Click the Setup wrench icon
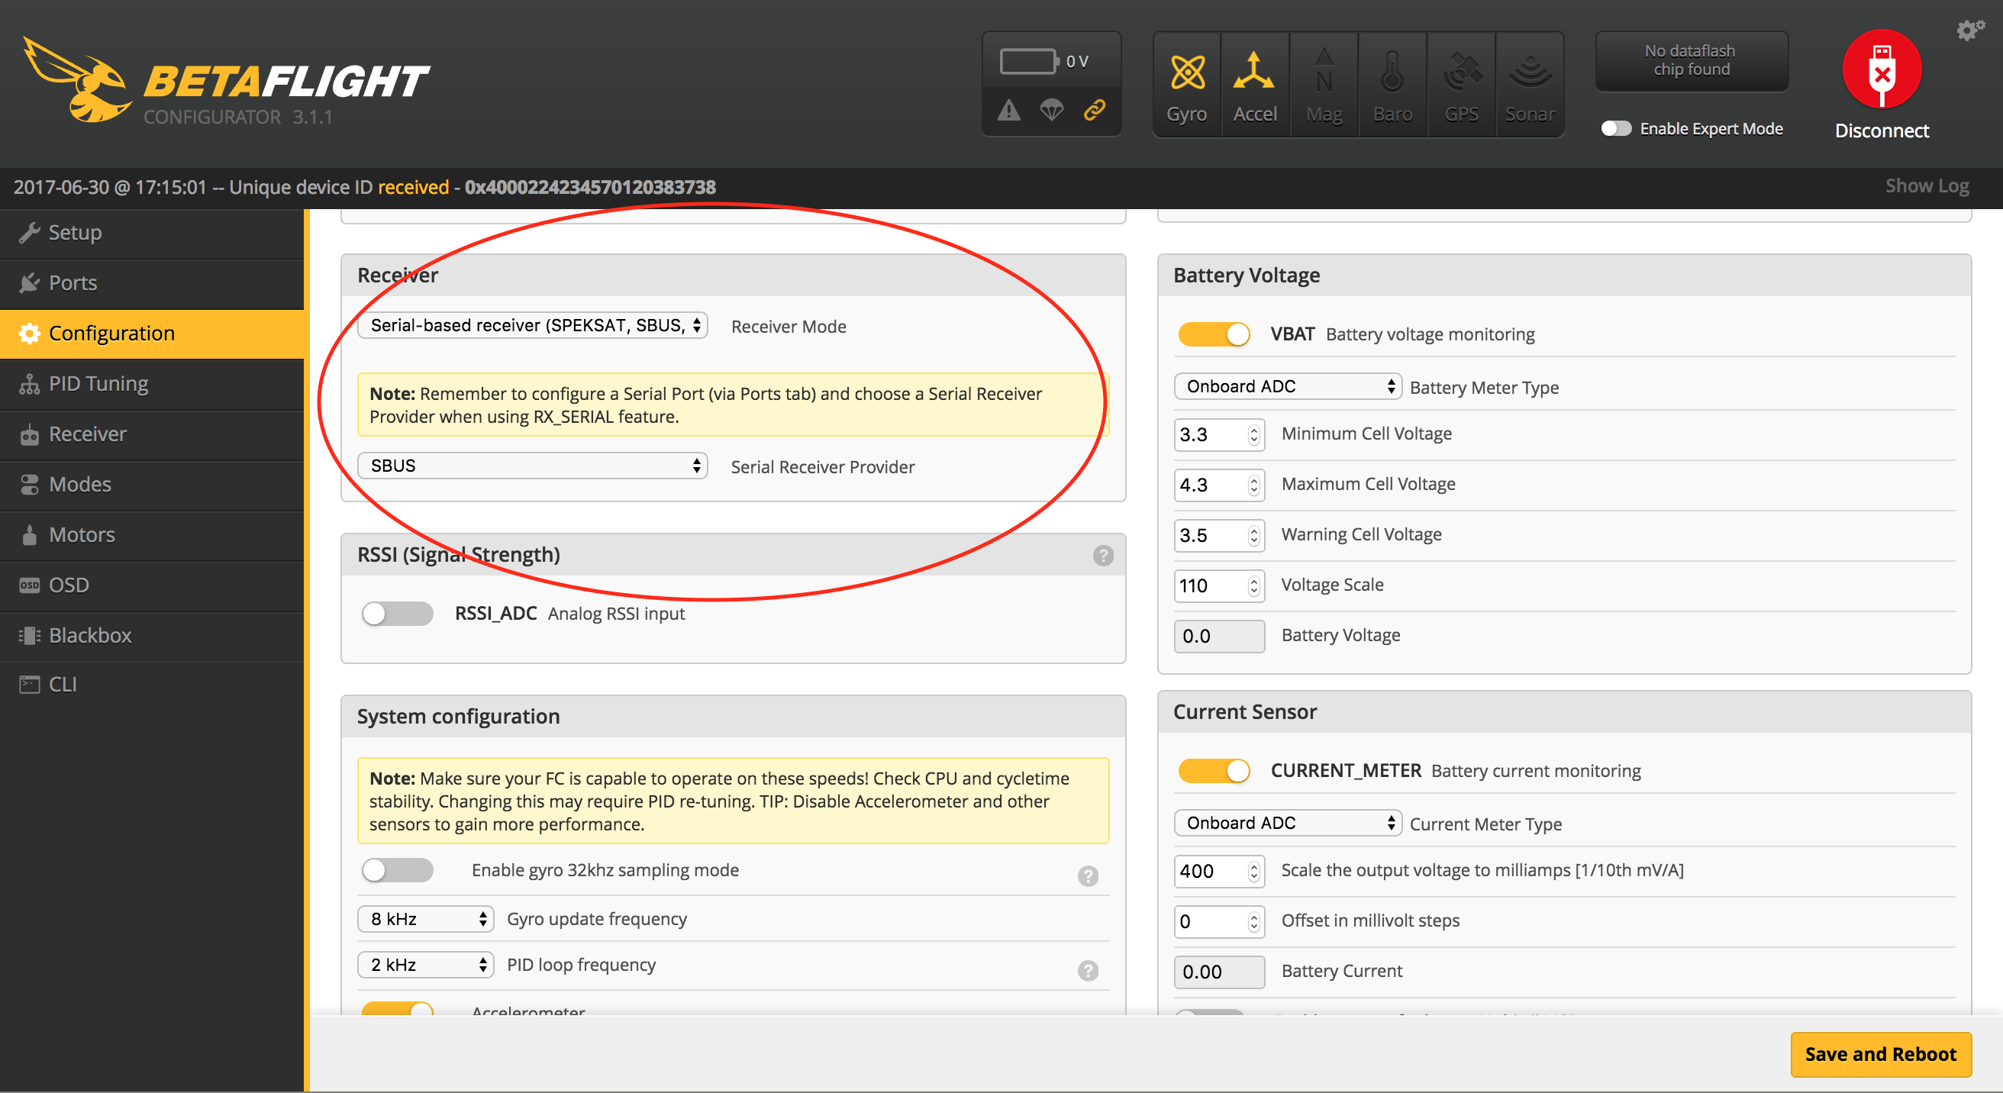The height and width of the screenshot is (1093, 2003). click(x=30, y=233)
